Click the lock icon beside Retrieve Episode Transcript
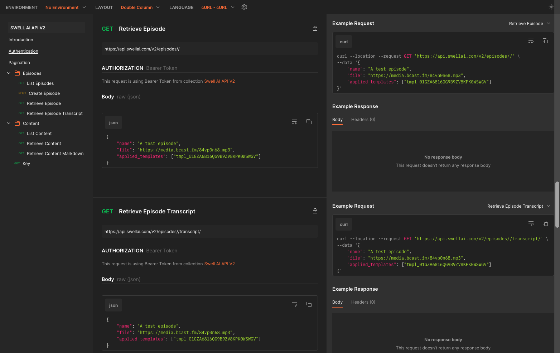 pyautogui.click(x=315, y=211)
